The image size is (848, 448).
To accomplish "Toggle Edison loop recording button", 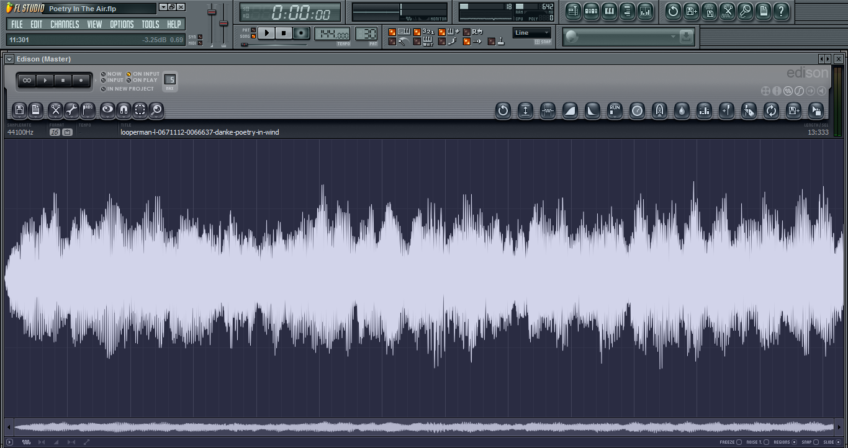I will (x=27, y=80).
